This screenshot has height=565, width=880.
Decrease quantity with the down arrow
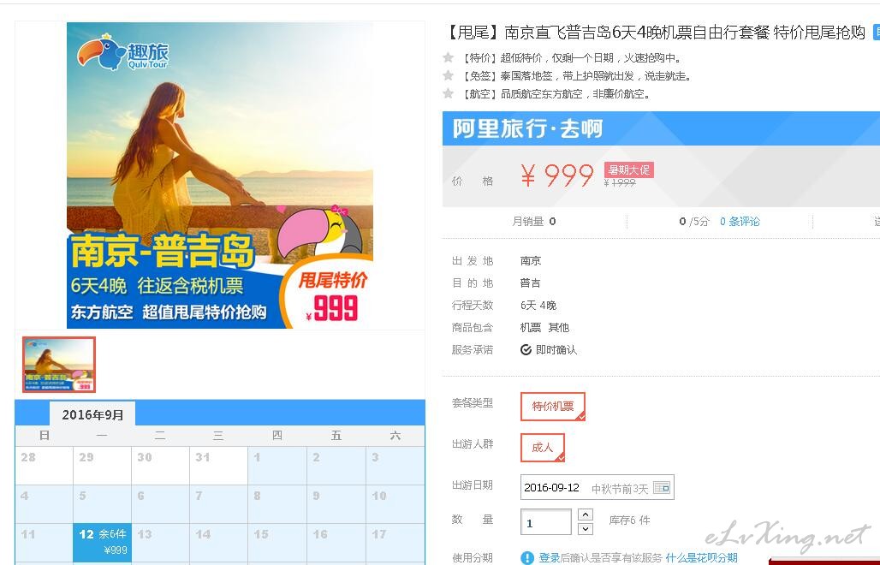coord(585,528)
